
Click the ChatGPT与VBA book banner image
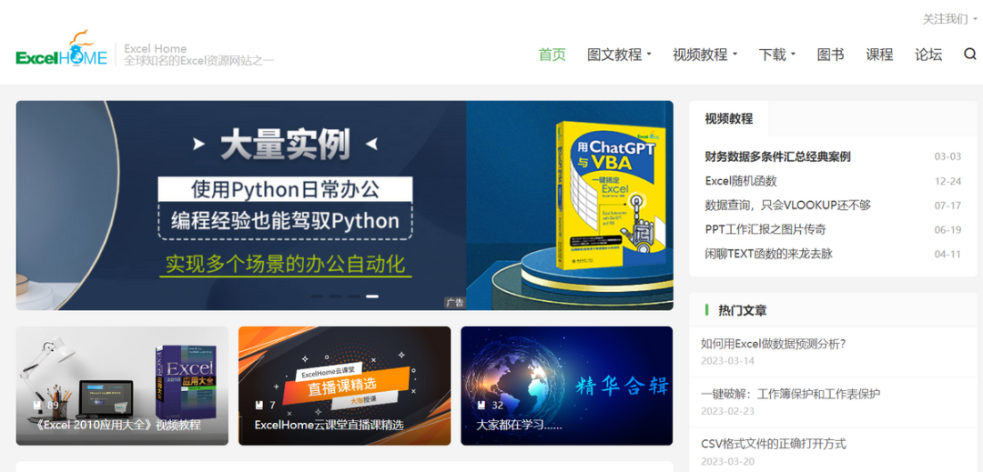[344, 206]
